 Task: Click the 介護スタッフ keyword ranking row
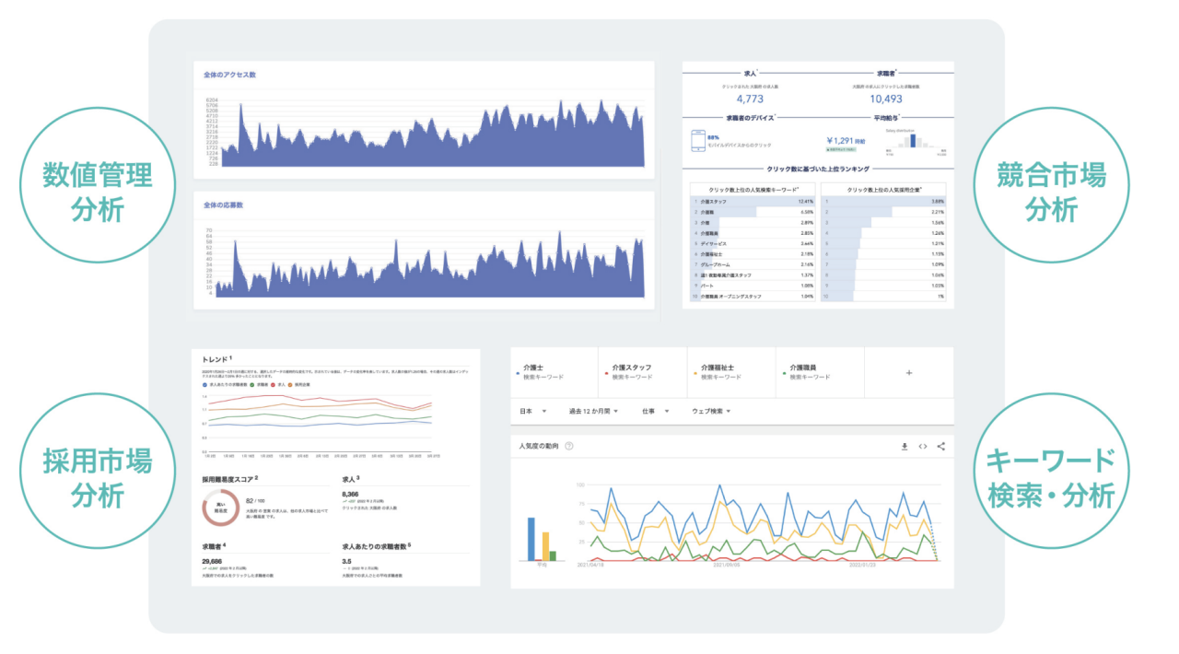[x=753, y=200]
